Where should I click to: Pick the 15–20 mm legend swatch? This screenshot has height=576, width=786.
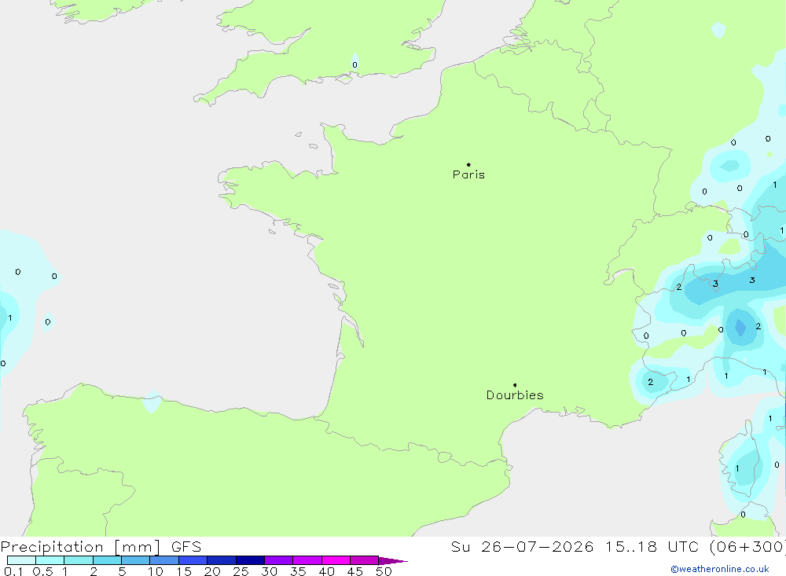coord(193,560)
